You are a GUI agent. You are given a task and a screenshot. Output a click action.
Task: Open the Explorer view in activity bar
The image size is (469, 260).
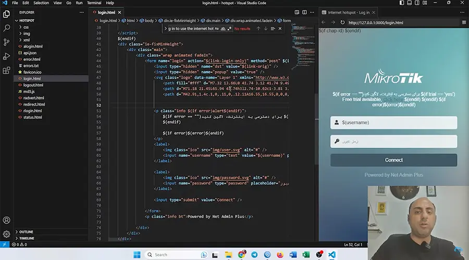[6, 14]
